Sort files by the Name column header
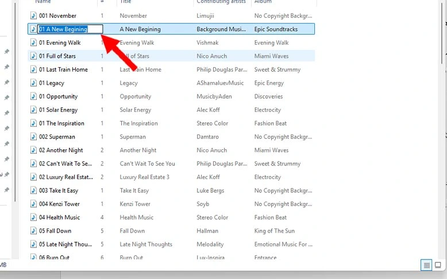The image size is (447, 279). (x=43, y=2)
